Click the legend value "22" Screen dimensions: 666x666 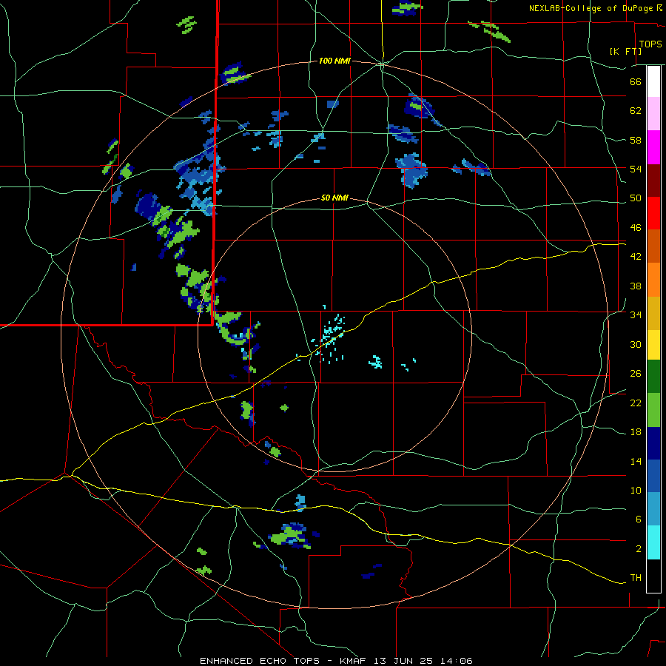click(636, 403)
